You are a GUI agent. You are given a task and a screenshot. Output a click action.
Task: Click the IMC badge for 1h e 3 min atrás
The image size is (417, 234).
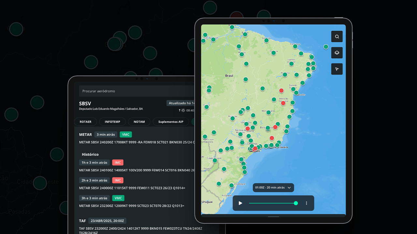(x=118, y=162)
